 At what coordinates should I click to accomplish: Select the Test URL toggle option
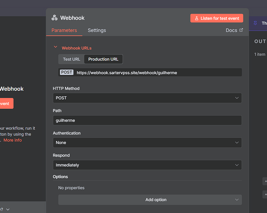(x=71, y=59)
